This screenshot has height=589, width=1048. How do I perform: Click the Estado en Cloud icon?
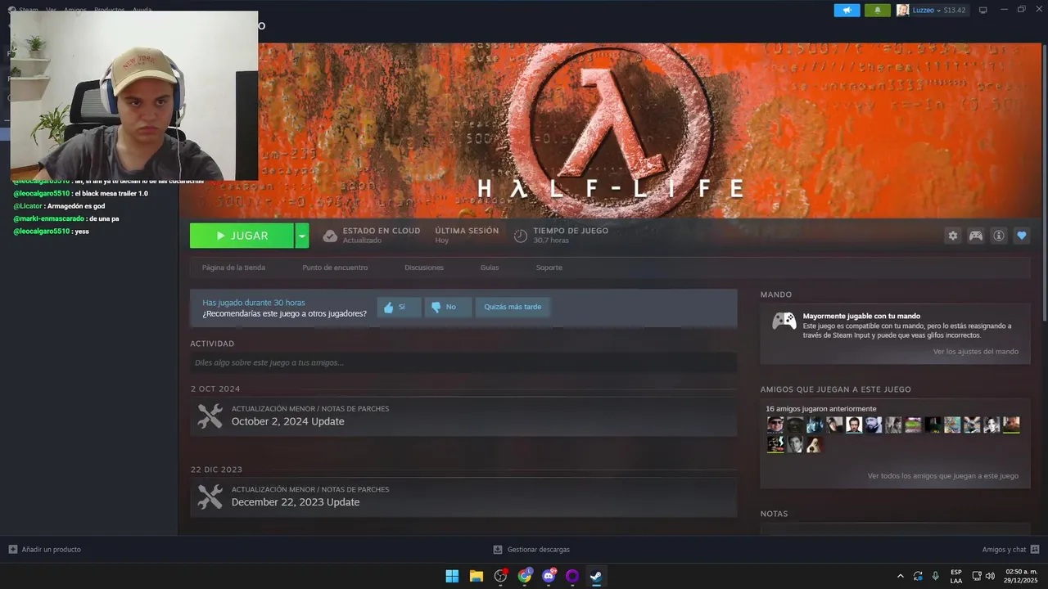(x=330, y=236)
